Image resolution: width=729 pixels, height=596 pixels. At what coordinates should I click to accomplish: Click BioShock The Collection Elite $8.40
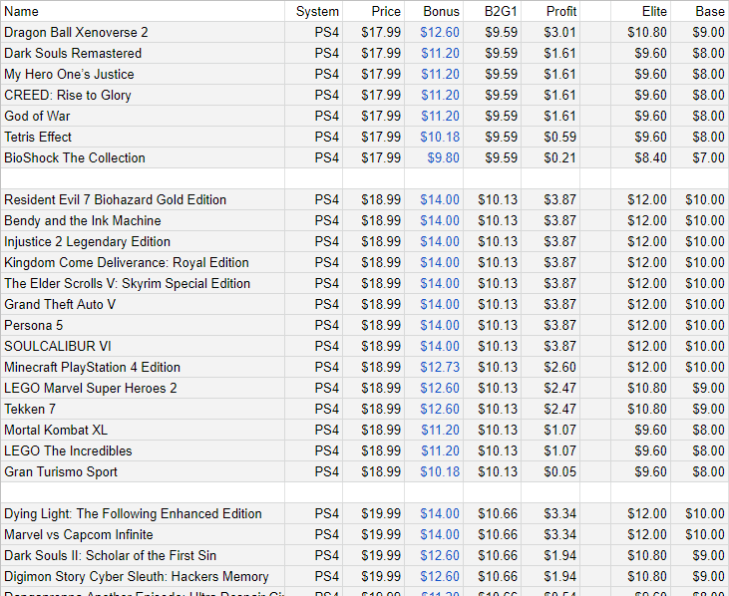[x=640, y=157]
